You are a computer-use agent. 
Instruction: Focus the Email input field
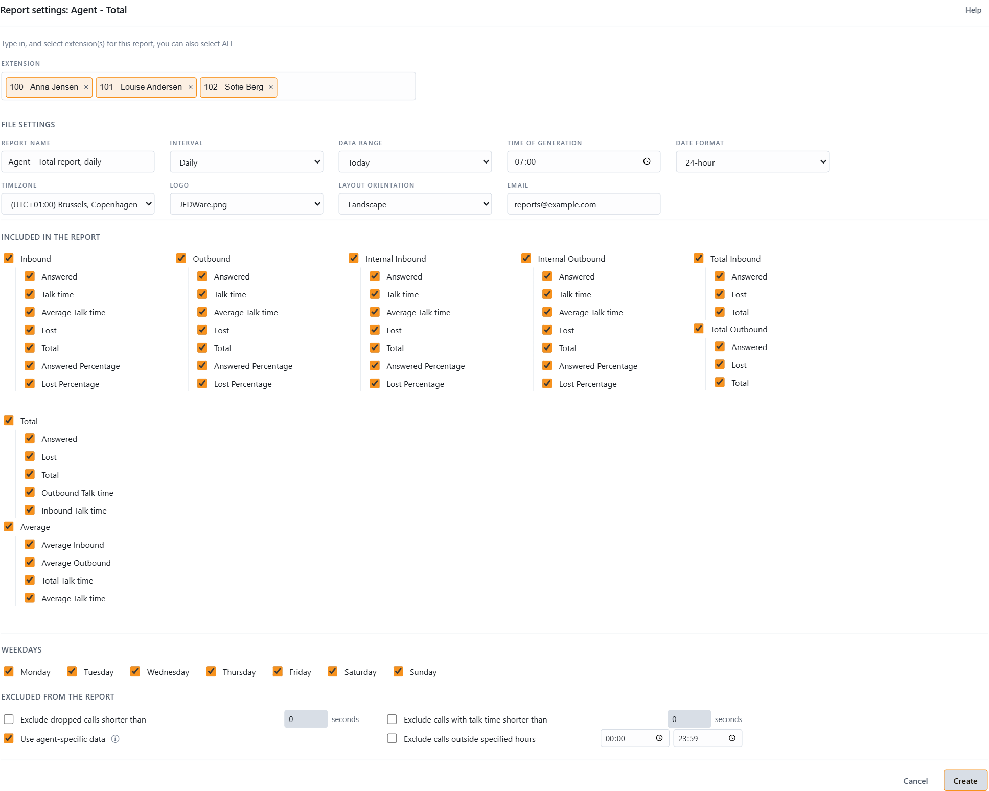[584, 204]
